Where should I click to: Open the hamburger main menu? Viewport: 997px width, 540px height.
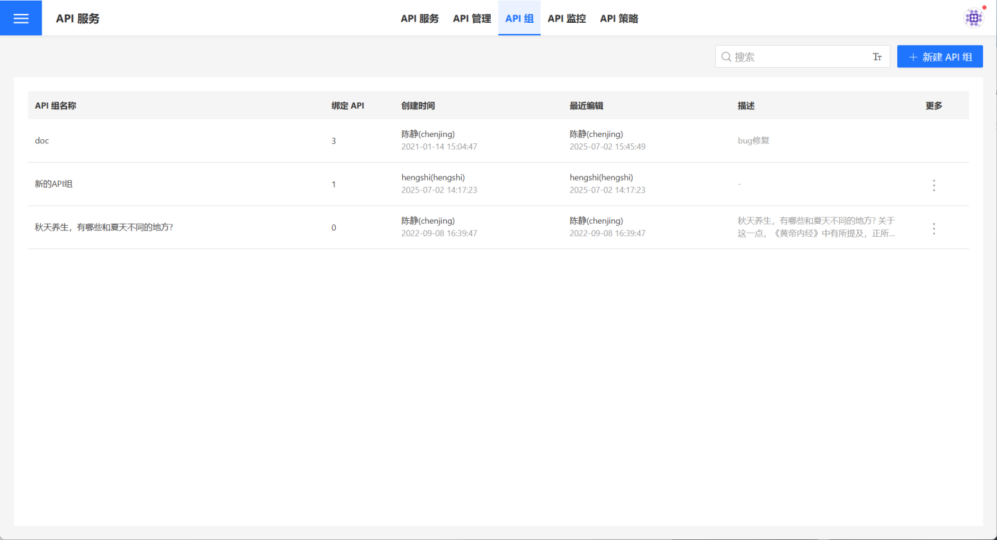(x=21, y=18)
